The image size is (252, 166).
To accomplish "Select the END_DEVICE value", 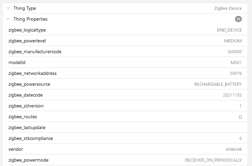I will 229,30.
